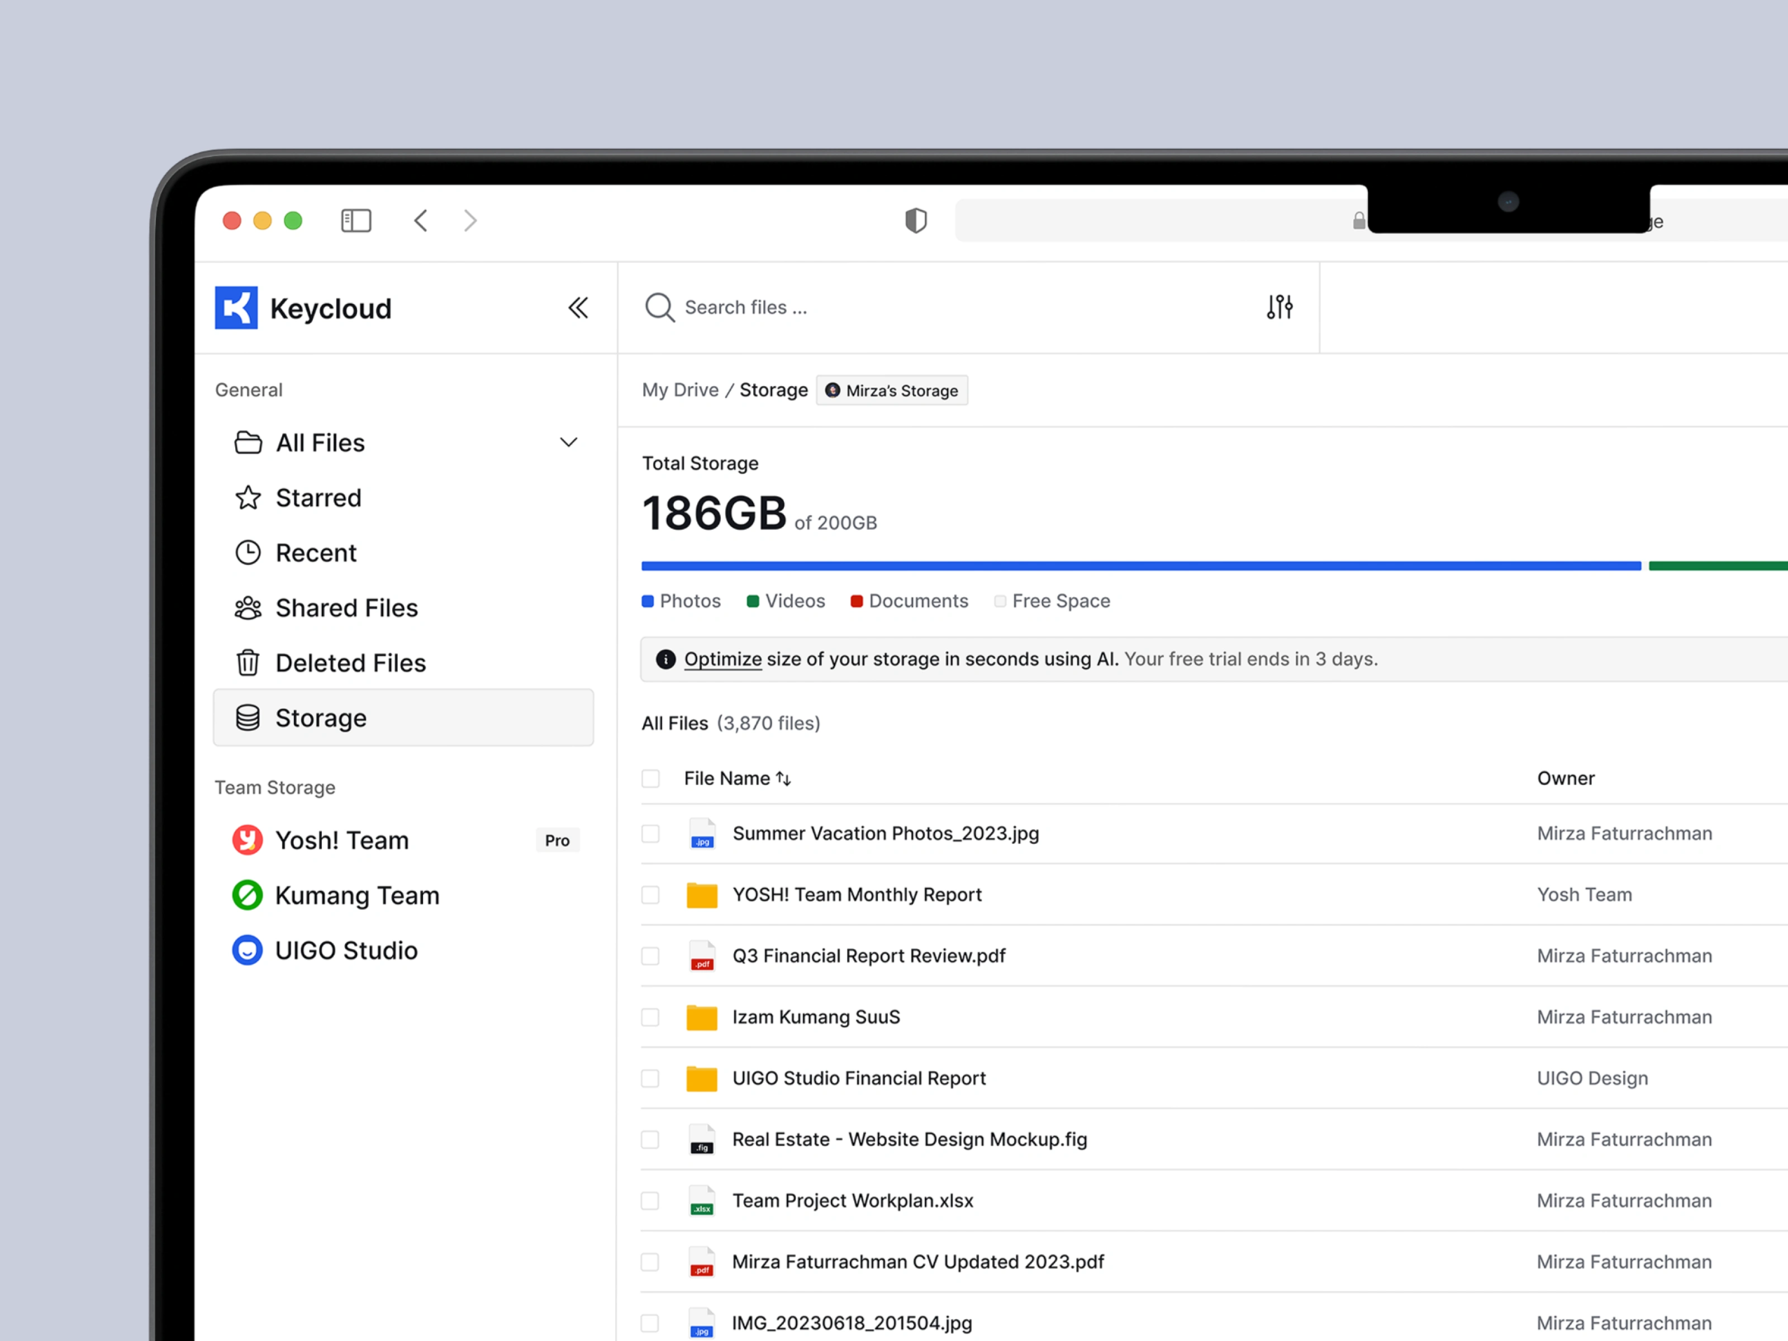
Task: Click the browser privacy shield icon
Action: click(x=915, y=220)
